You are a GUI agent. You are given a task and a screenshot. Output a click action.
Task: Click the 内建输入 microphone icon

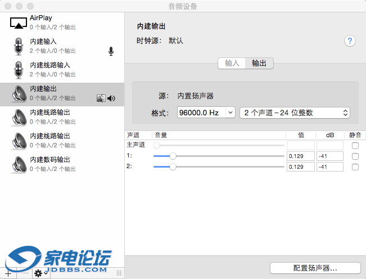click(x=19, y=47)
